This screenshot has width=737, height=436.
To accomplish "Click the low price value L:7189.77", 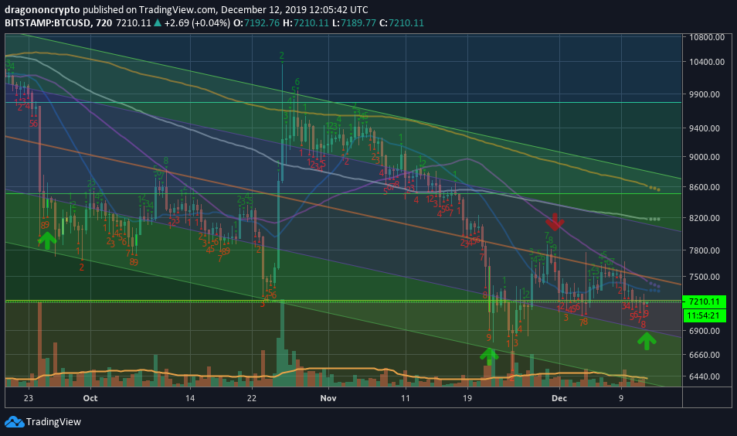I will pos(354,23).
